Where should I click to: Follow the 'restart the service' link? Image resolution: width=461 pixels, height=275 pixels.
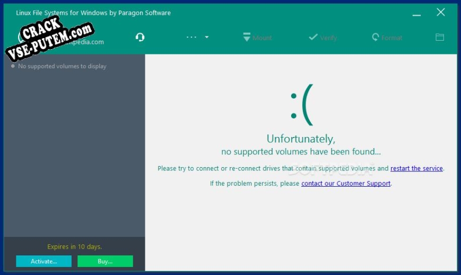[x=416, y=168]
